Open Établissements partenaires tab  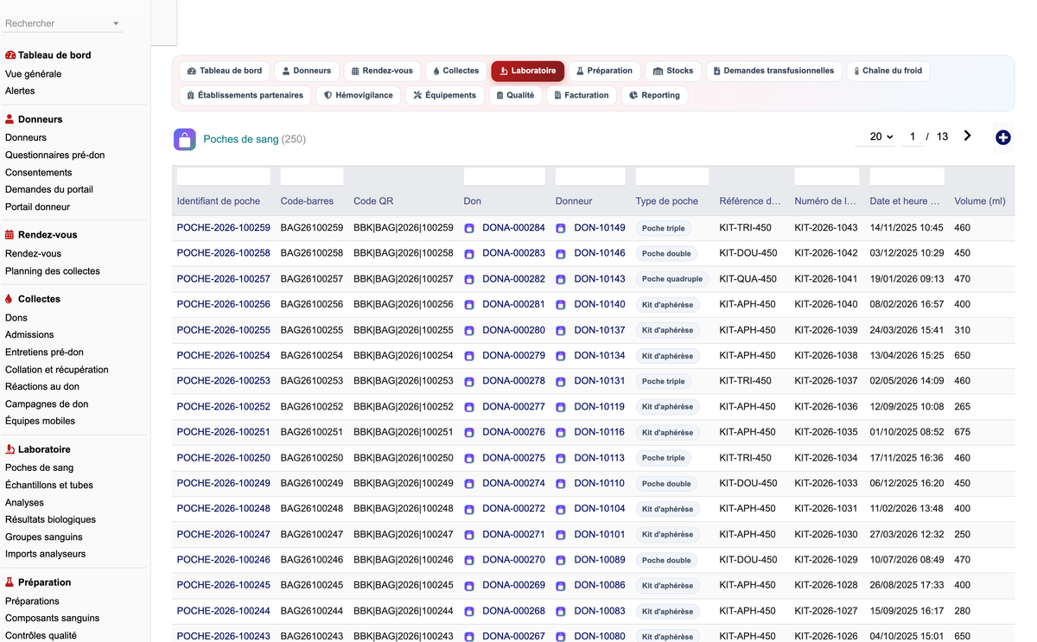[x=245, y=95]
